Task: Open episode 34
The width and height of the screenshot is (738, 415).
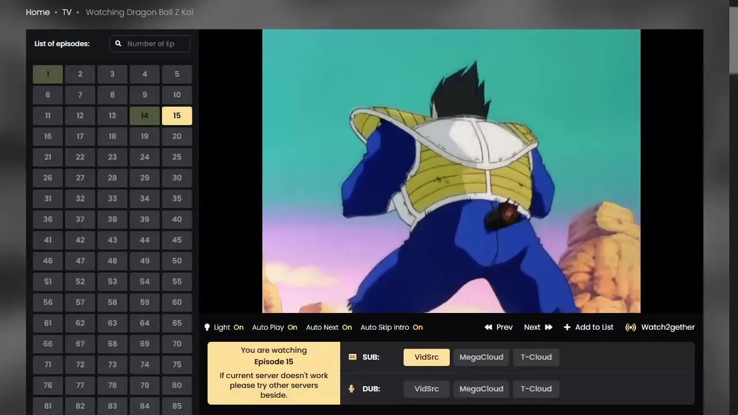Action: 145,199
